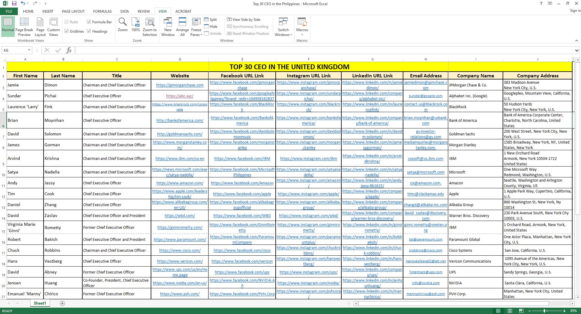Select Normal workbook view
581x314 pixels.
(x=8, y=27)
